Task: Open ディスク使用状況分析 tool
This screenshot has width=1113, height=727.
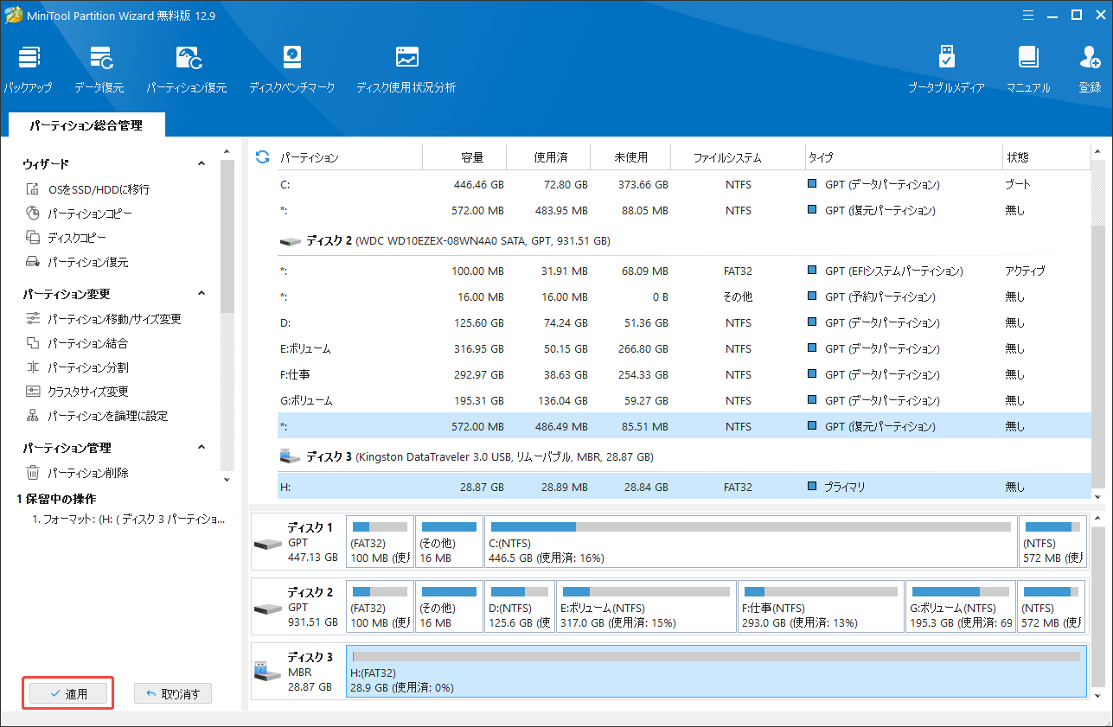Action: click(x=406, y=69)
